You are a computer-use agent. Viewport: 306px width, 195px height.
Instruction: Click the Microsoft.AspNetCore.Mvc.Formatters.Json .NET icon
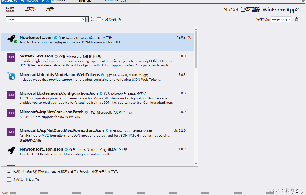tap(11, 132)
